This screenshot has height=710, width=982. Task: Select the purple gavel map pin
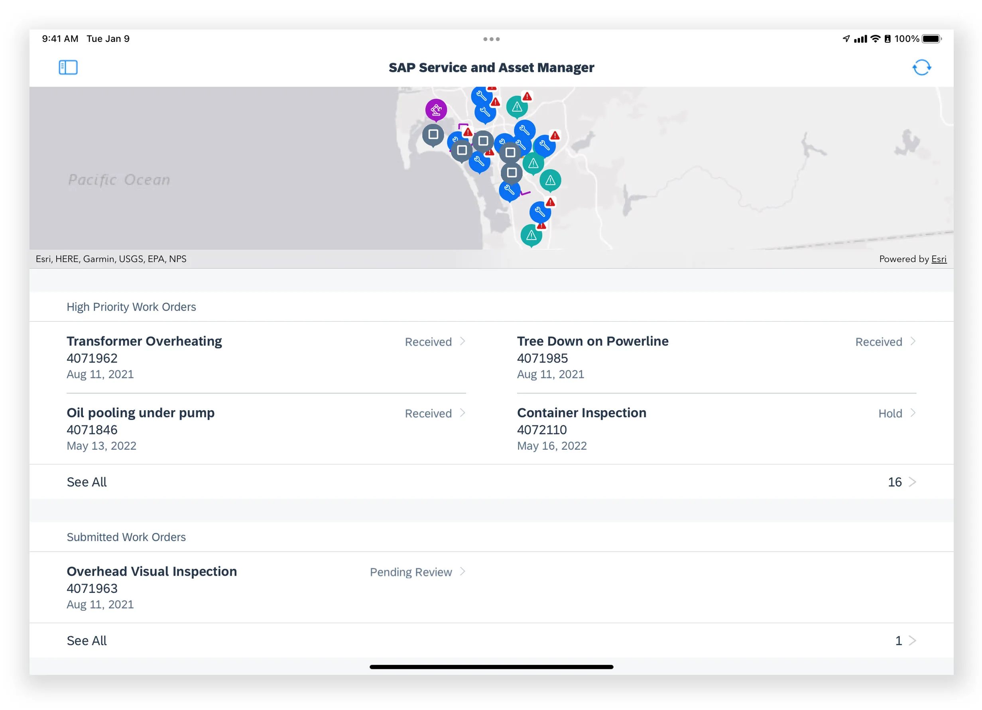point(437,110)
